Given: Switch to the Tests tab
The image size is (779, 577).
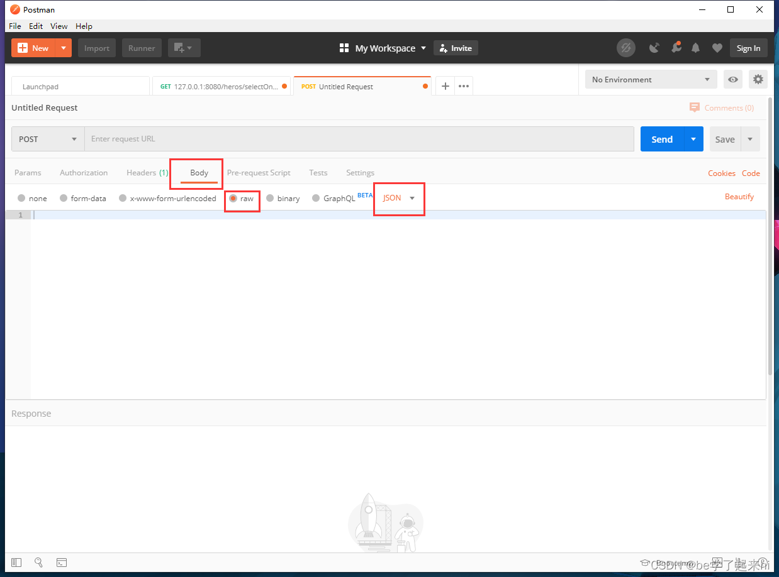Looking at the screenshot, I should (x=318, y=173).
